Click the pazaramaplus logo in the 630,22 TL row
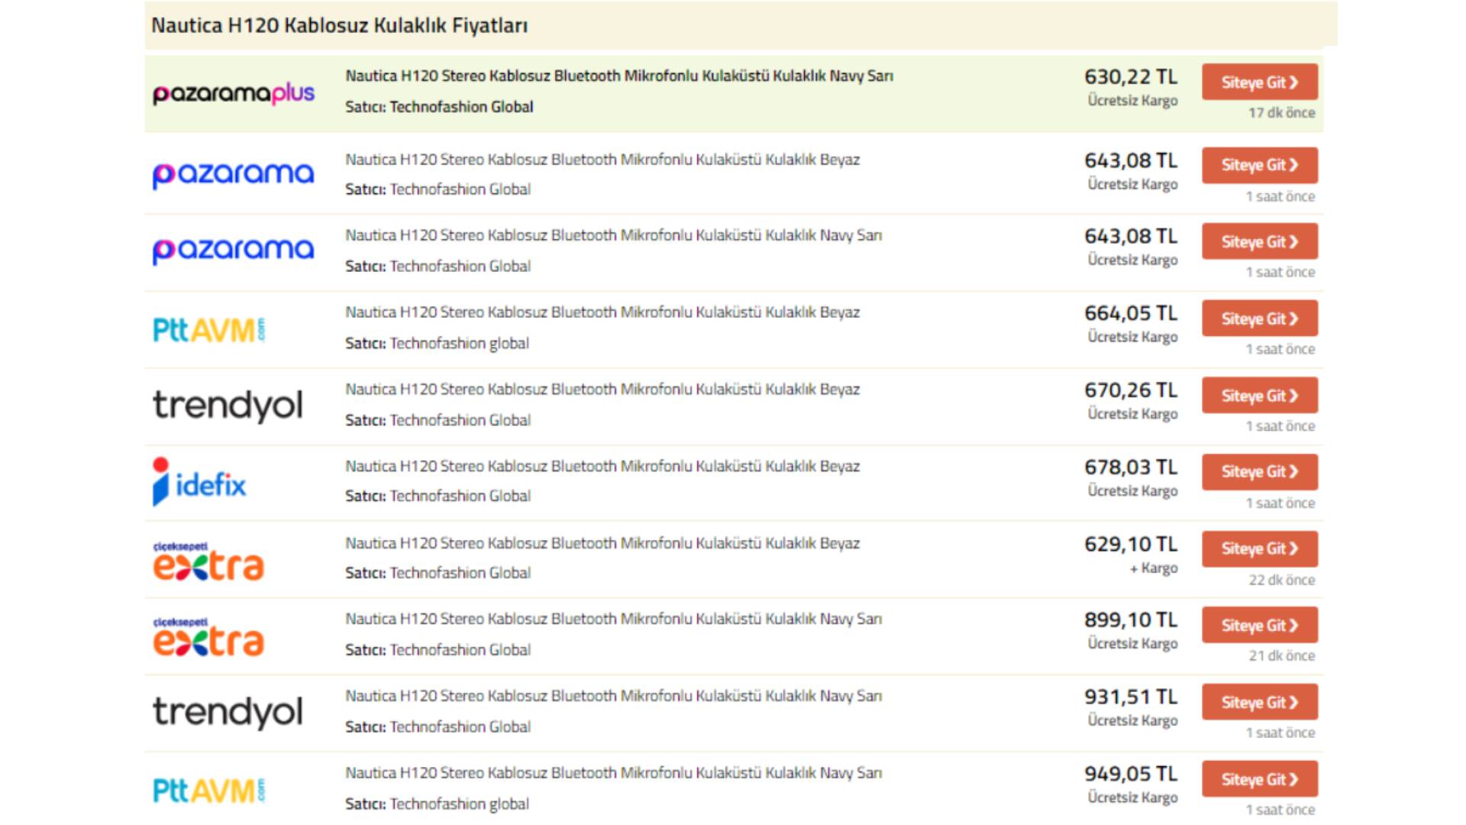This screenshot has width=1466, height=825. click(x=234, y=94)
